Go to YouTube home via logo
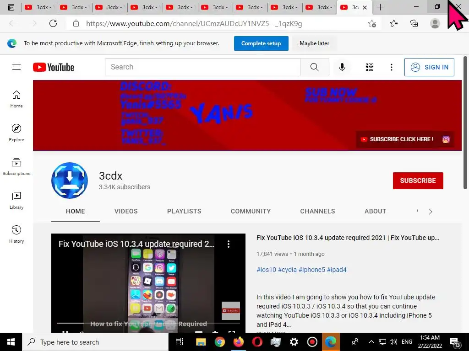Image resolution: width=469 pixels, height=351 pixels. pyautogui.click(x=54, y=67)
